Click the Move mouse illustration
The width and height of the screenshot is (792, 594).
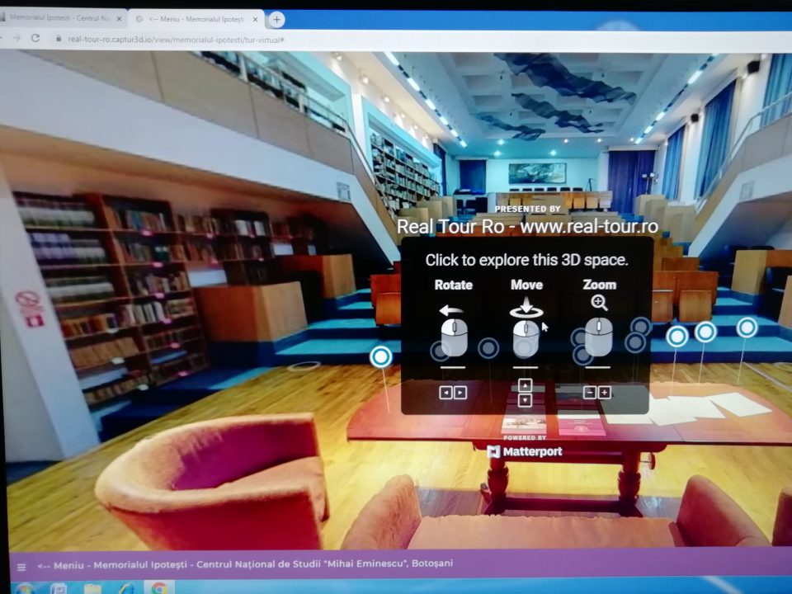(x=526, y=339)
